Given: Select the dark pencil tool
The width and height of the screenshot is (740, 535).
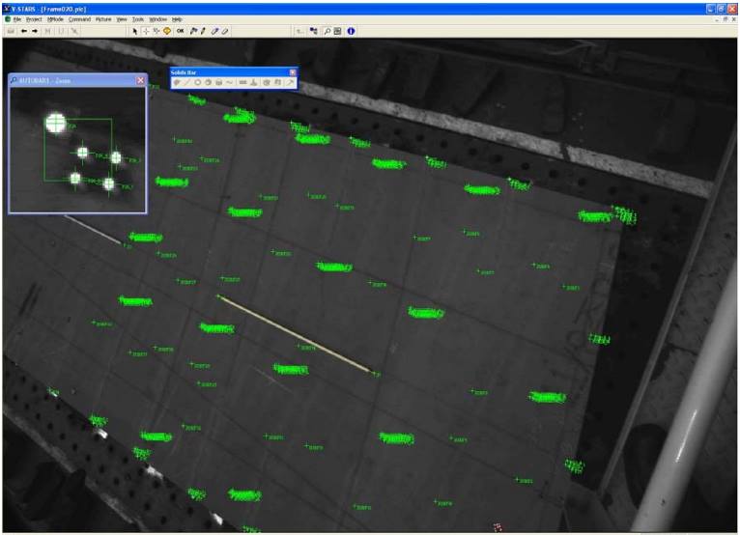Looking at the screenshot, I should tap(204, 31).
